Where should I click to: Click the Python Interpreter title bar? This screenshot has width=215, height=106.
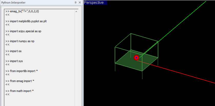pos(36,2)
